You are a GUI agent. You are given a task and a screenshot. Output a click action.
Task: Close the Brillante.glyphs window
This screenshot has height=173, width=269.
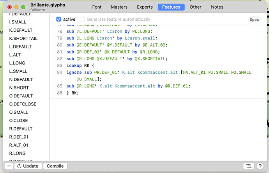[10, 7]
